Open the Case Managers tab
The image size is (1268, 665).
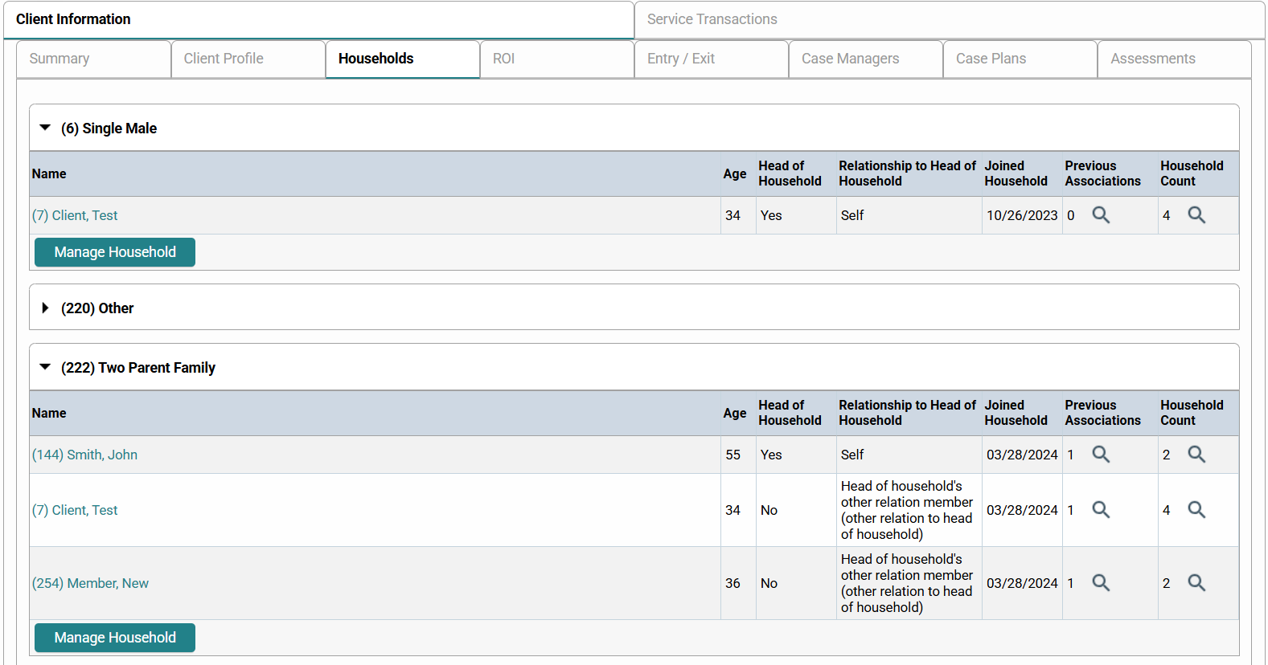[850, 59]
